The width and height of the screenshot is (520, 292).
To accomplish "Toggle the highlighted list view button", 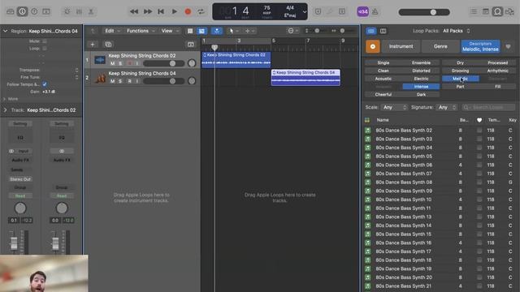I will point(201,31).
